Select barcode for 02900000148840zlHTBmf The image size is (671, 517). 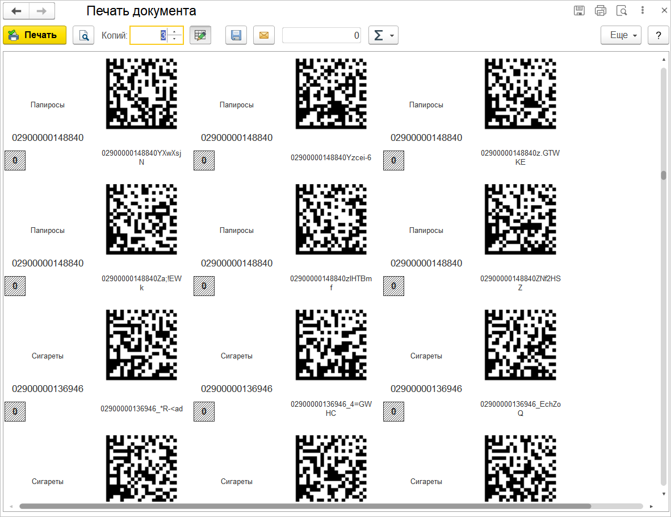(x=331, y=219)
